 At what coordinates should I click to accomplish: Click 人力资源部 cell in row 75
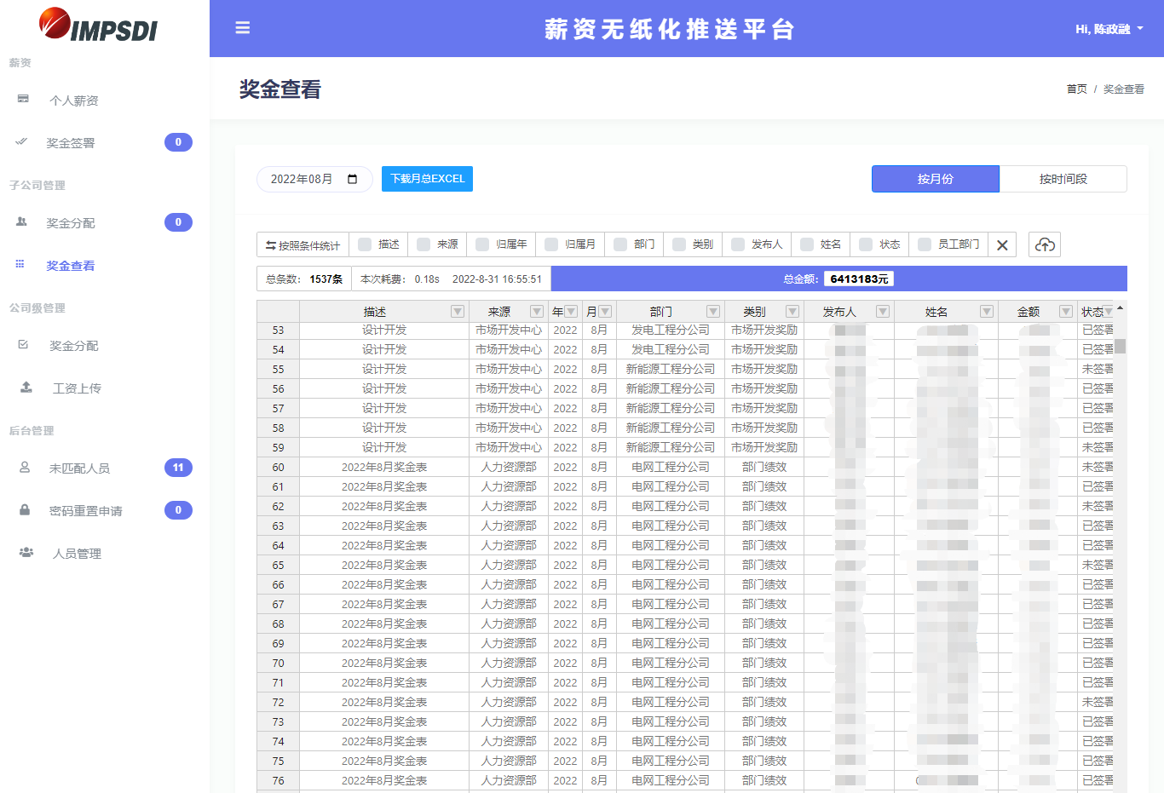[x=509, y=761]
